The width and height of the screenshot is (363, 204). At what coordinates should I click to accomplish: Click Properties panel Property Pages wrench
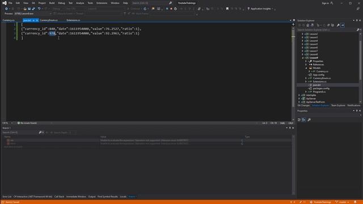coord(309,120)
